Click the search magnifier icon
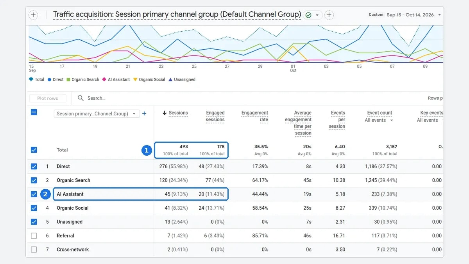The height and width of the screenshot is (264, 469). tap(81, 98)
